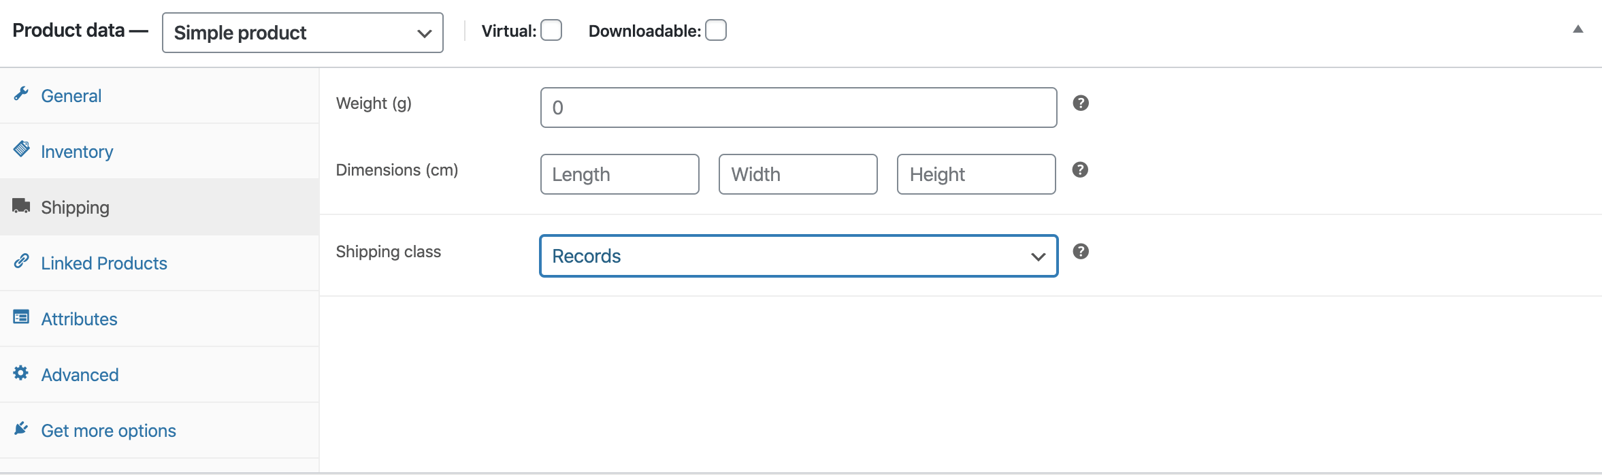
Task: Click the wrench icon beside General
Action: [x=21, y=94]
